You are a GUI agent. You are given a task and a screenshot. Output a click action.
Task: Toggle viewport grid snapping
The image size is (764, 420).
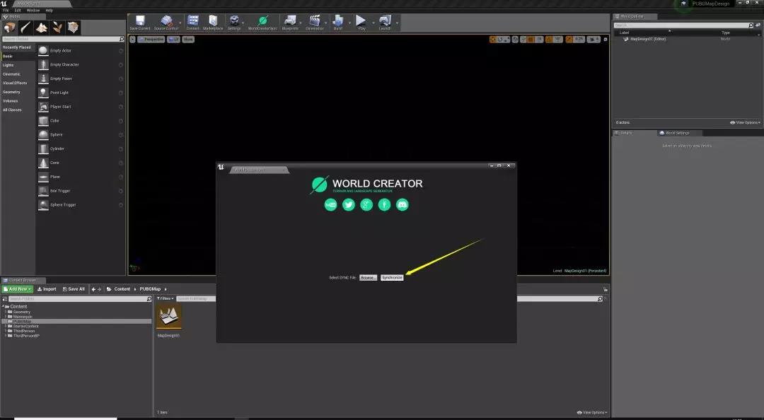pos(531,40)
